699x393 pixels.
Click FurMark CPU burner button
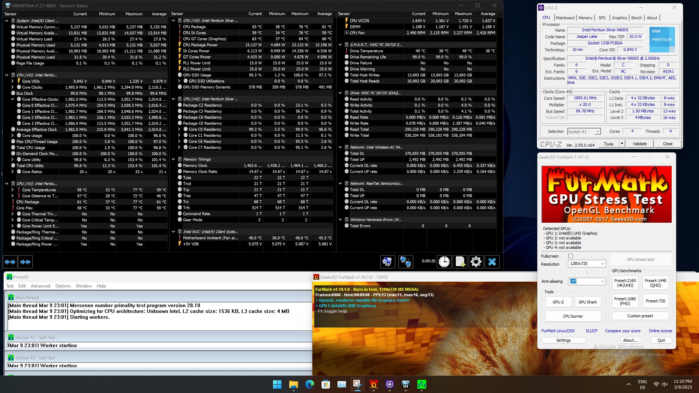point(573,316)
